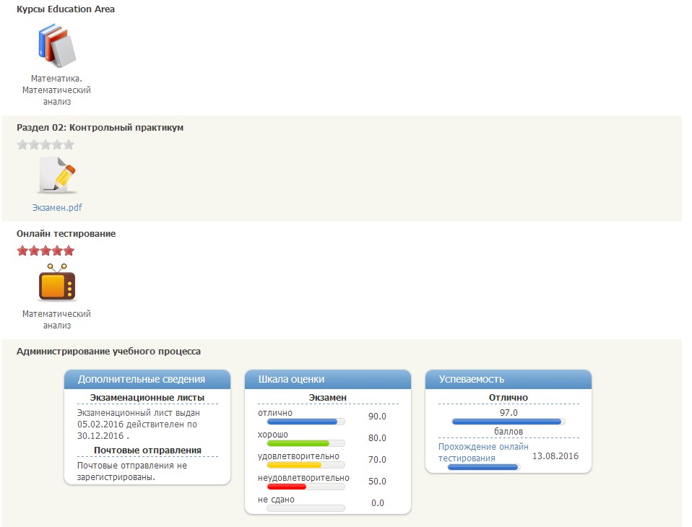The height and width of the screenshot is (527, 692).
Task: Rate Раздел 02 with the fifth gray star
Action: click(69, 144)
